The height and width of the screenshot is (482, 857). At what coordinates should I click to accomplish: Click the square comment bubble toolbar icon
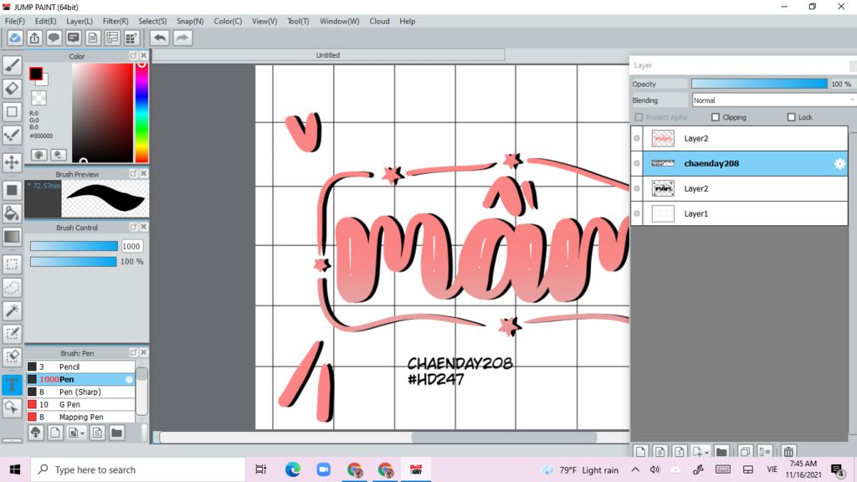(x=74, y=38)
